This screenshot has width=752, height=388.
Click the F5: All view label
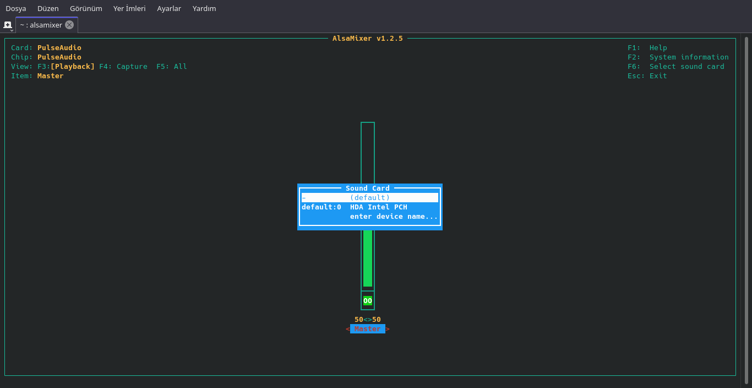coord(172,66)
